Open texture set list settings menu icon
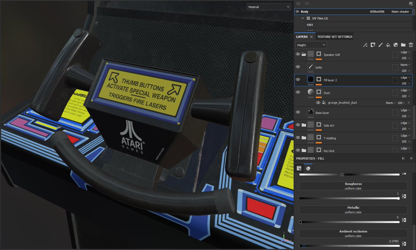Screen dimensions: 416x250 point(411,3)
